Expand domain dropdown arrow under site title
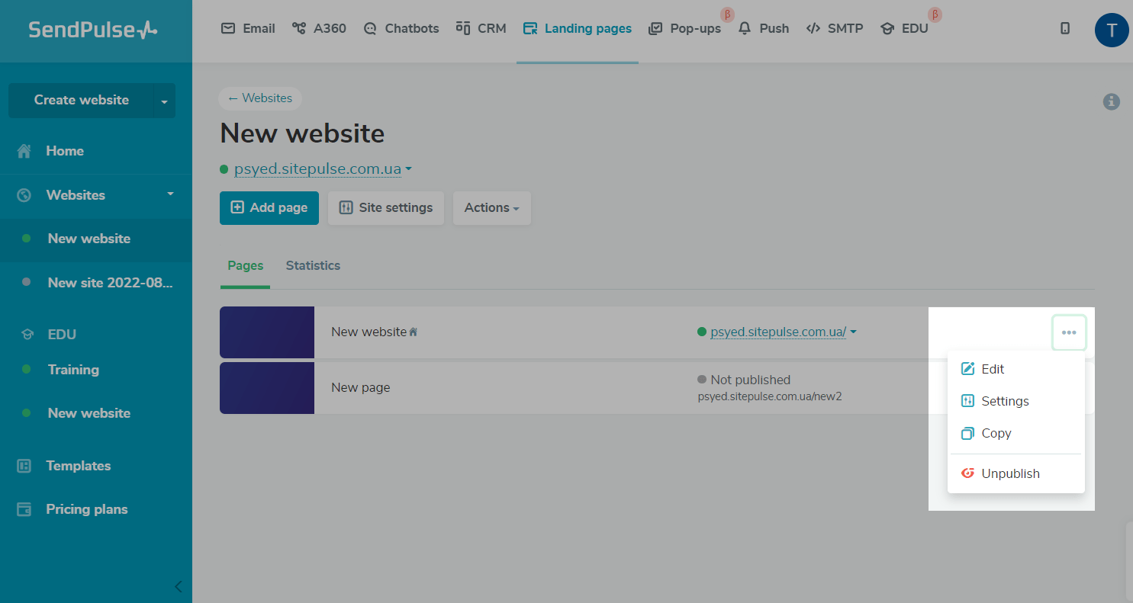Viewport: 1133px width, 603px height. [x=409, y=168]
